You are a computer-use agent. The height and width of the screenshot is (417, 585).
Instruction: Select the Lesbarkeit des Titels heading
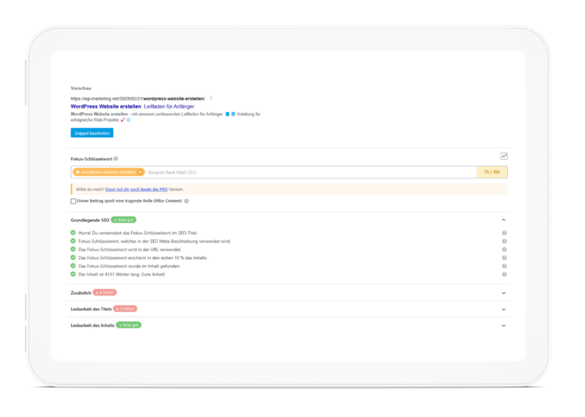point(91,309)
